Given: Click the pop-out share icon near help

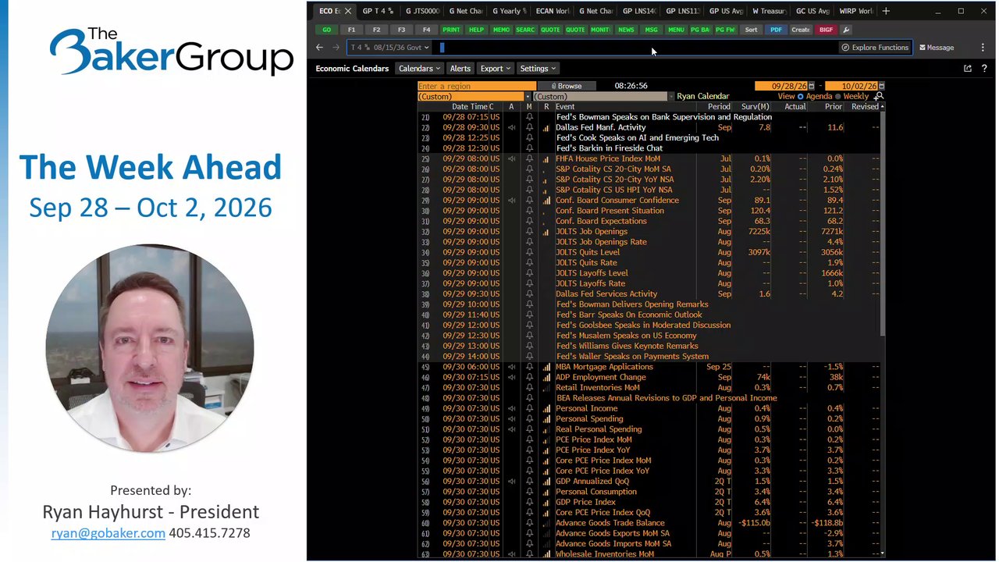Looking at the screenshot, I should point(968,69).
